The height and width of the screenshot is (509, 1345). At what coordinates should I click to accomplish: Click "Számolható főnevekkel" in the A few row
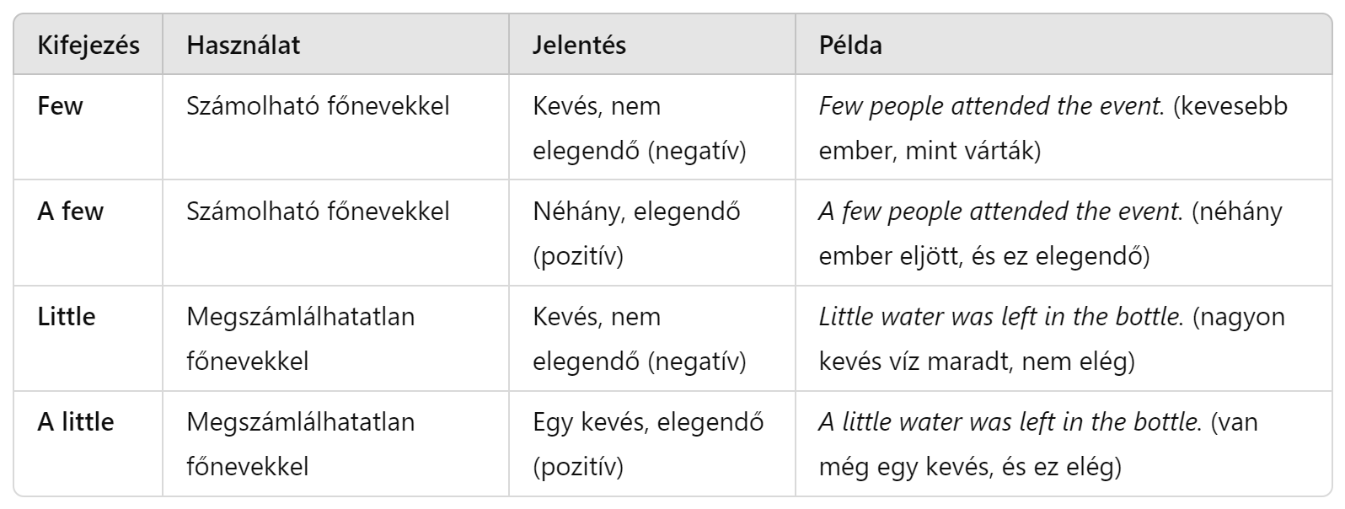coord(318,211)
